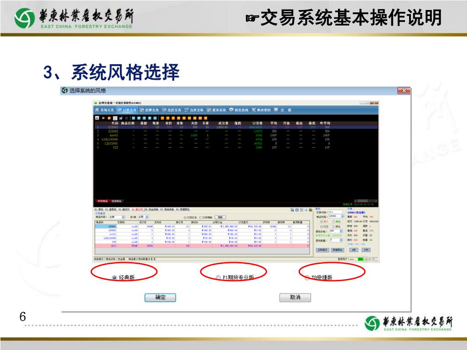The height and width of the screenshot is (350, 467).
Task: Select the T8快捷版 style radio button
Action: pos(307,278)
